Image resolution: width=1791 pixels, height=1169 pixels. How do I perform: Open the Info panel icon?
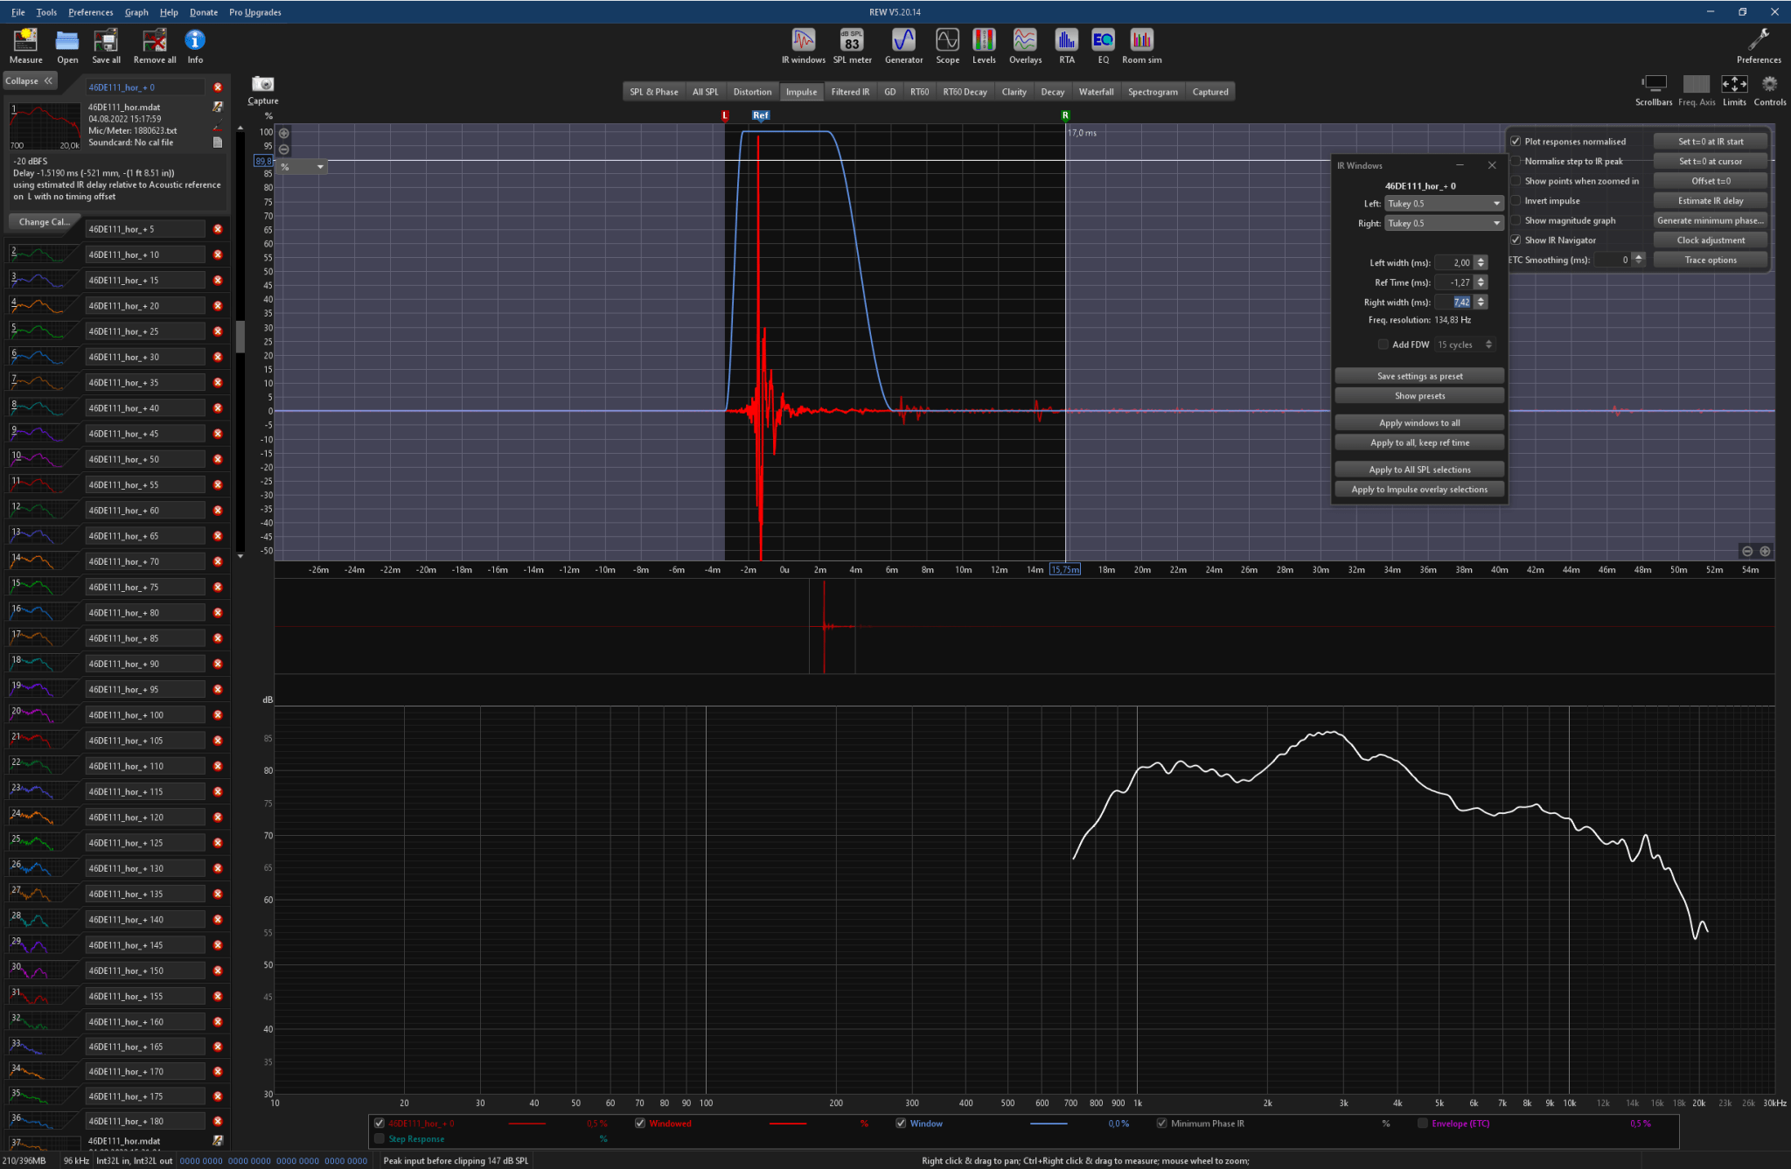[195, 45]
